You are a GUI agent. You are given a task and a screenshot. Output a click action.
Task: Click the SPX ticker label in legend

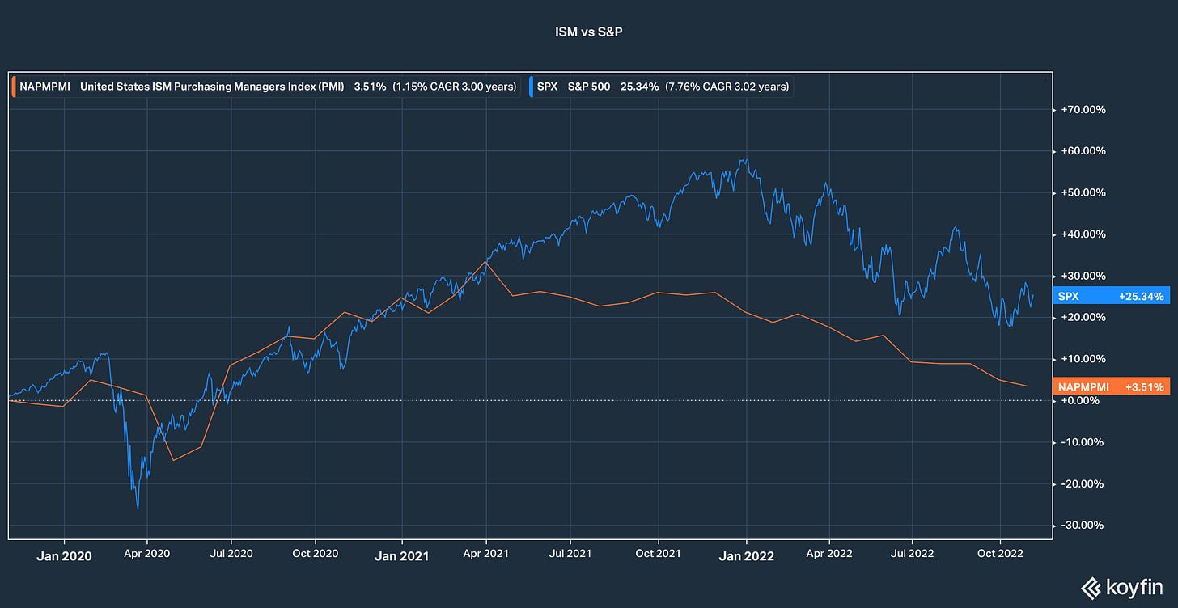pyautogui.click(x=547, y=87)
